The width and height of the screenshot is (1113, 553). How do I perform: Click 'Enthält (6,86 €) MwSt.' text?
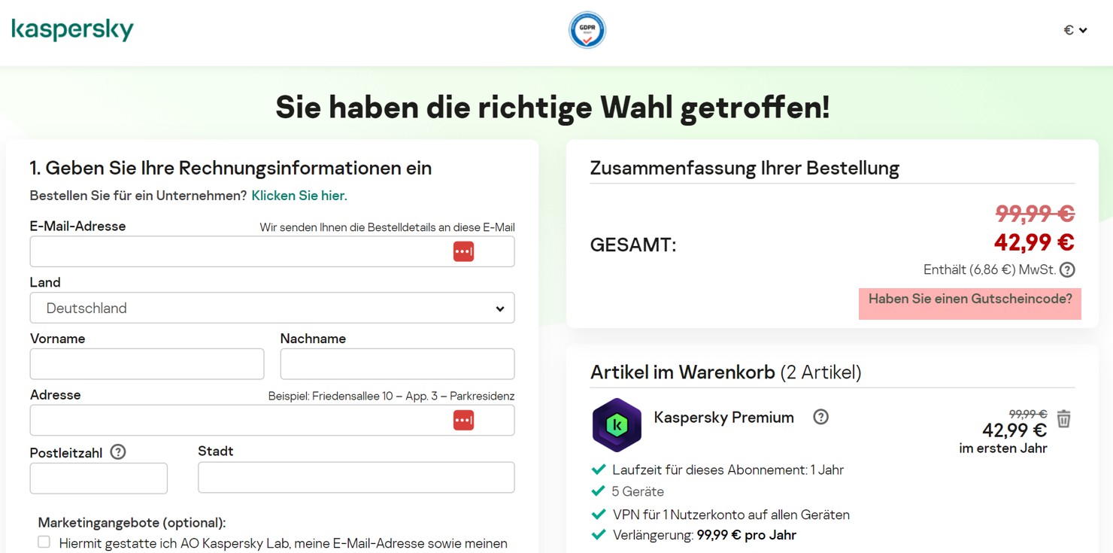989,269
